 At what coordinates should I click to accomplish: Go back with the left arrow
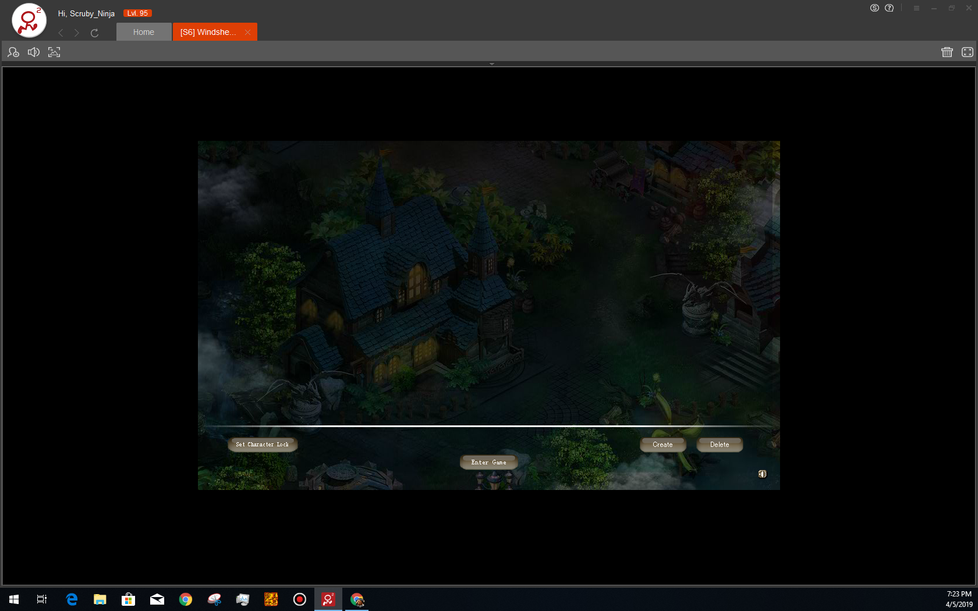pyautogui.click(x=61, y=33)
